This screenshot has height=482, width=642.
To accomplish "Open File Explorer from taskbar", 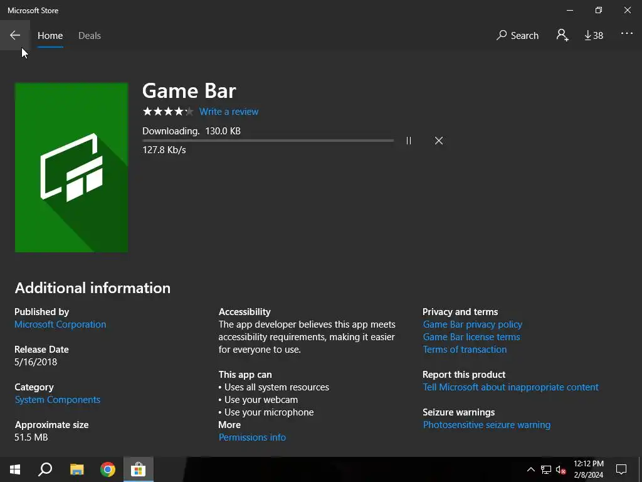I will 76,469.
